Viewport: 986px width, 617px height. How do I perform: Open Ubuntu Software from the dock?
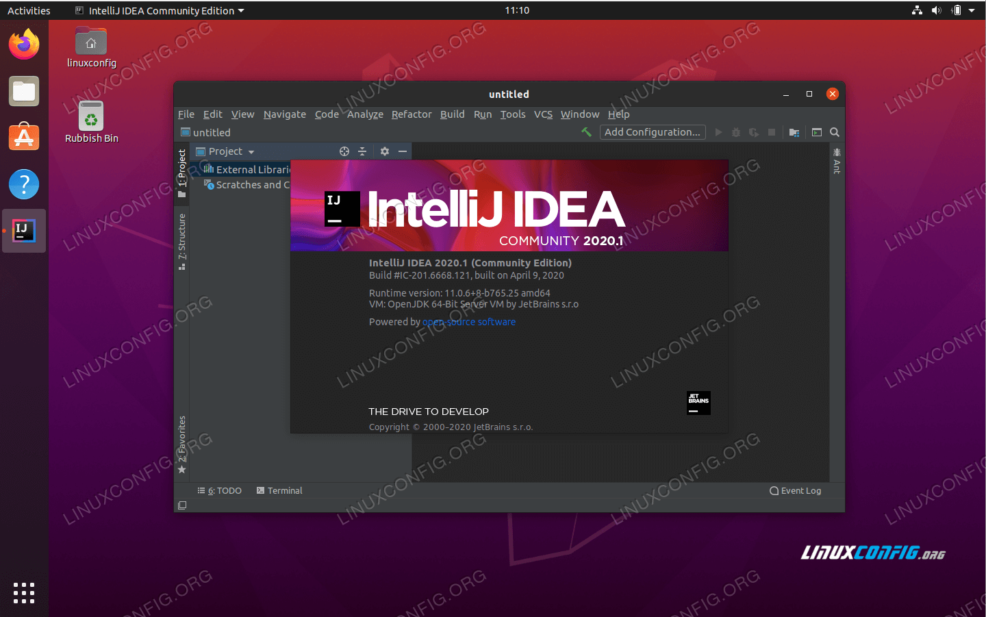(24, 137)
